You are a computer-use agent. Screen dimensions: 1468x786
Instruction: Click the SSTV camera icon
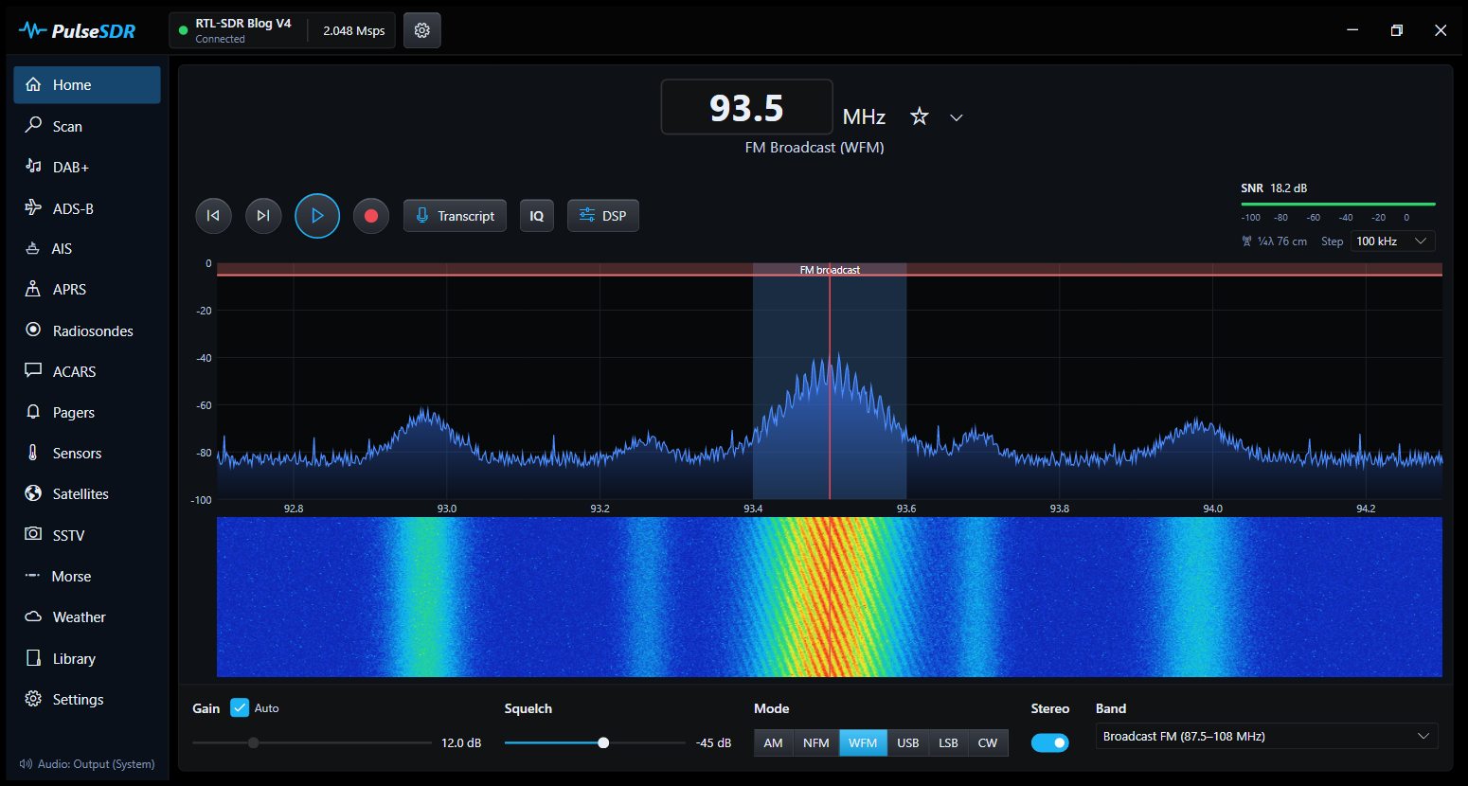pos(33,534)
